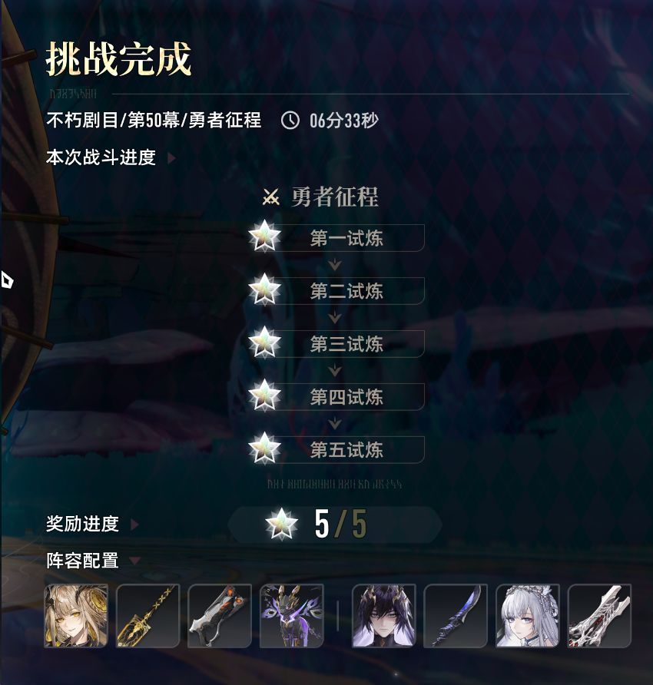Viewport: 653px width, 685px height.
Task: Click the 5/5 reward progress indicator
Action: pyautogui.click(x=335, y=525)
